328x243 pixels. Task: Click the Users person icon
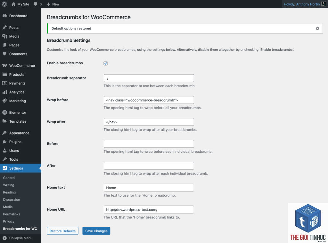pyautogui.click(x=4, y=150)
